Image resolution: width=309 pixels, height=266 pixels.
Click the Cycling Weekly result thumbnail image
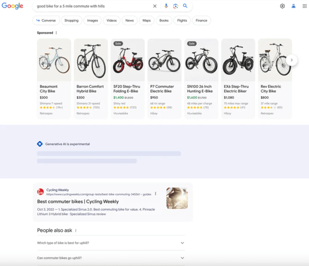(x=177, y=198)
